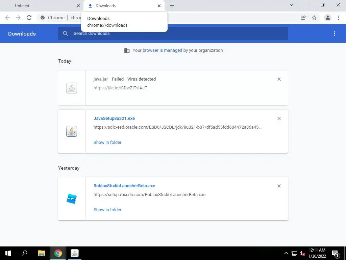Open Windows taskbar search
346x260 pixels.
[24, 253]
